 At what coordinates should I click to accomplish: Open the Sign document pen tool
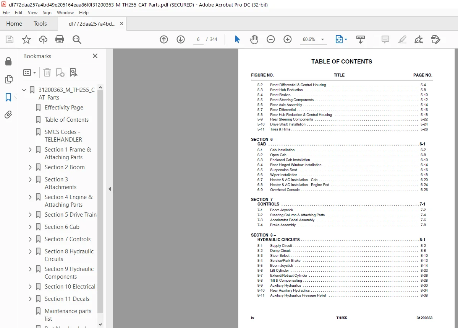click(419, 39)
